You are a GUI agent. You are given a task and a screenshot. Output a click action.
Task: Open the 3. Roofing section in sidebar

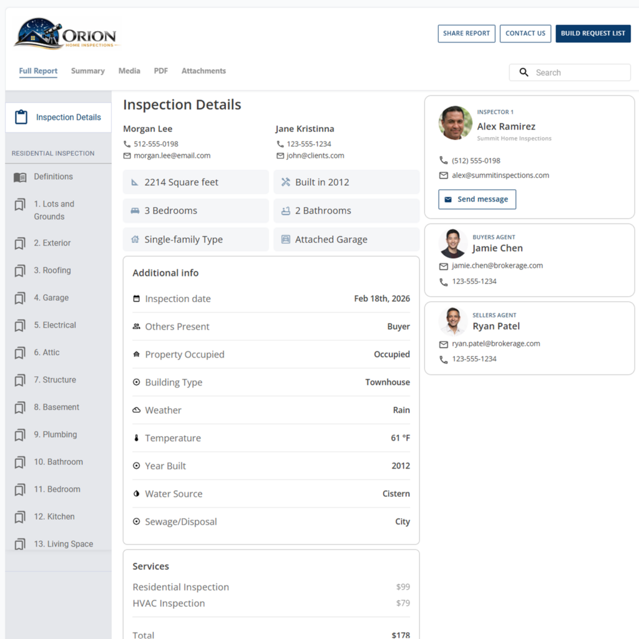54,270
